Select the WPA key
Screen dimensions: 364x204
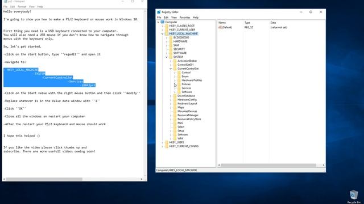click(180, 138)
